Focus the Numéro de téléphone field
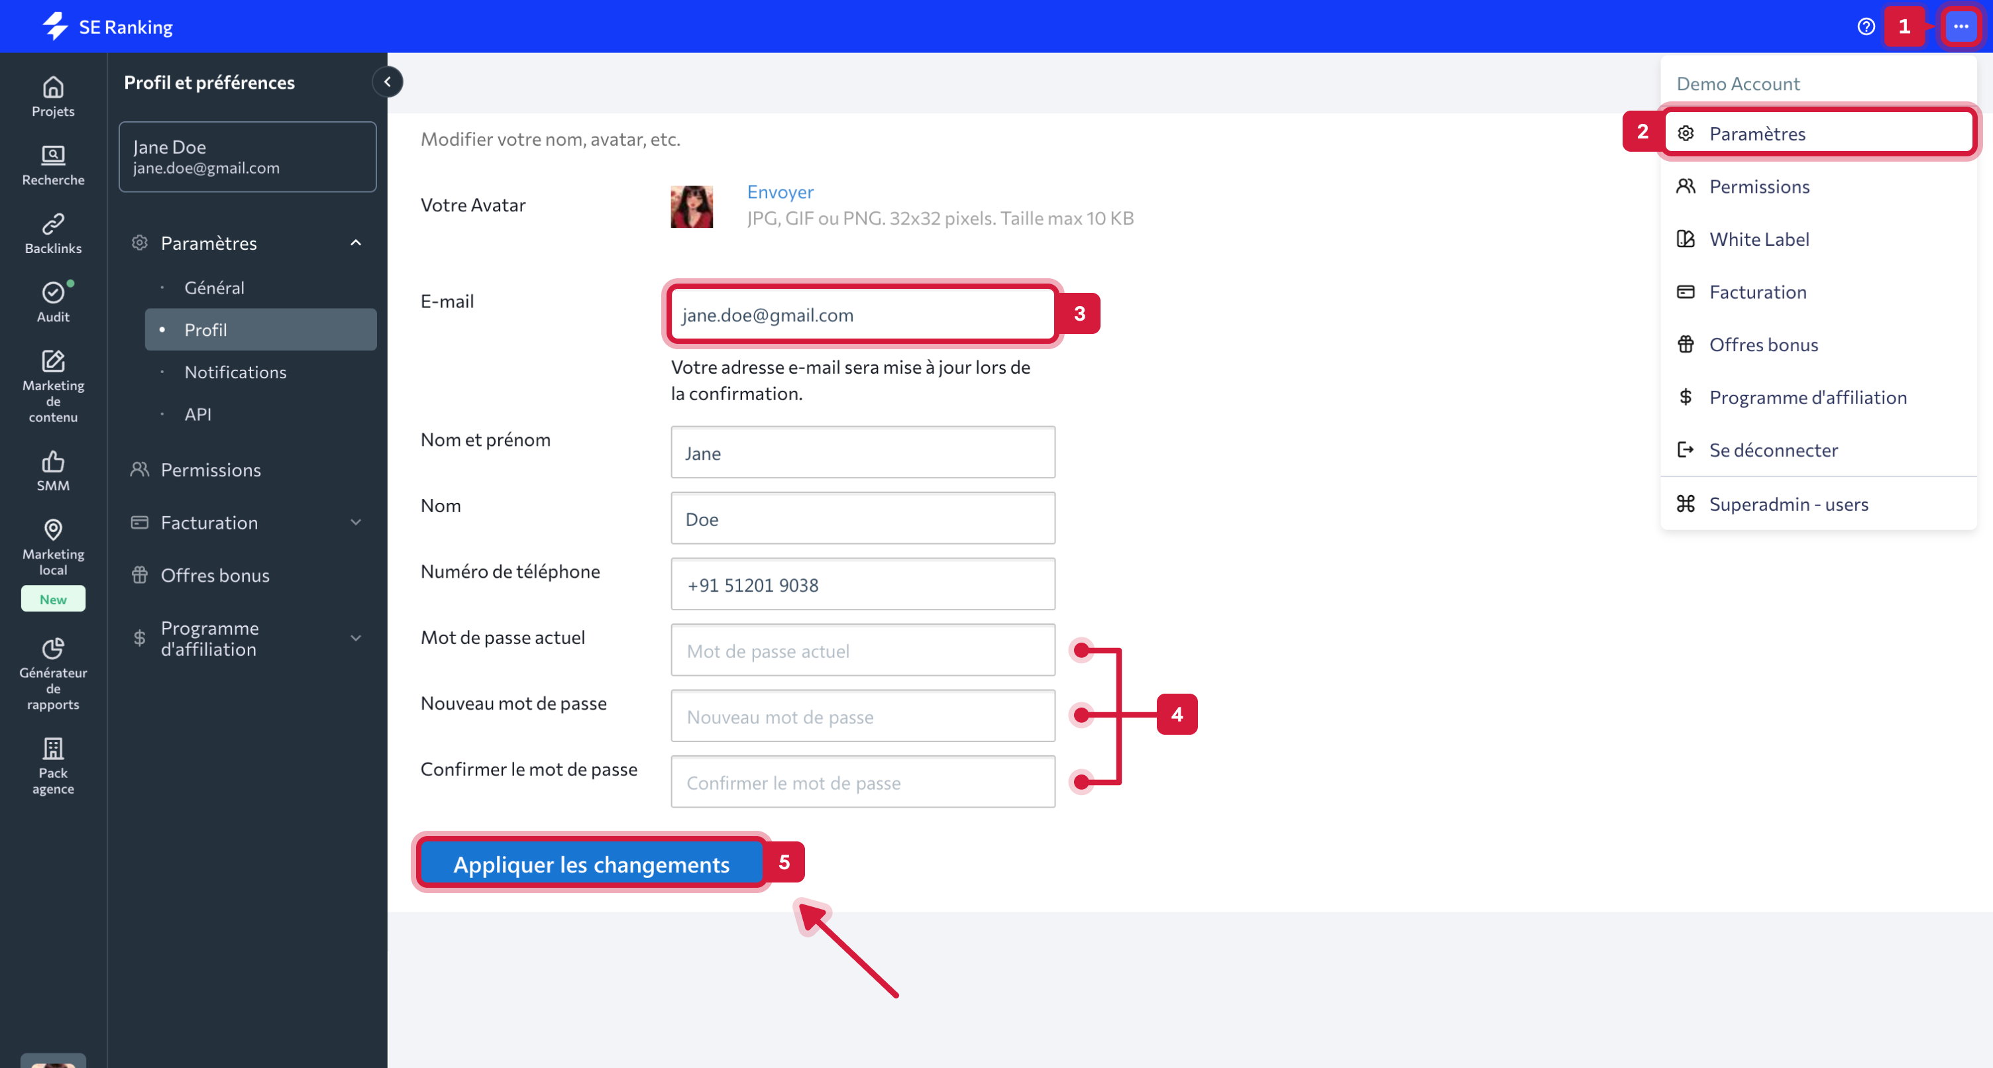1993x1068 pixels. click(863, 584)
